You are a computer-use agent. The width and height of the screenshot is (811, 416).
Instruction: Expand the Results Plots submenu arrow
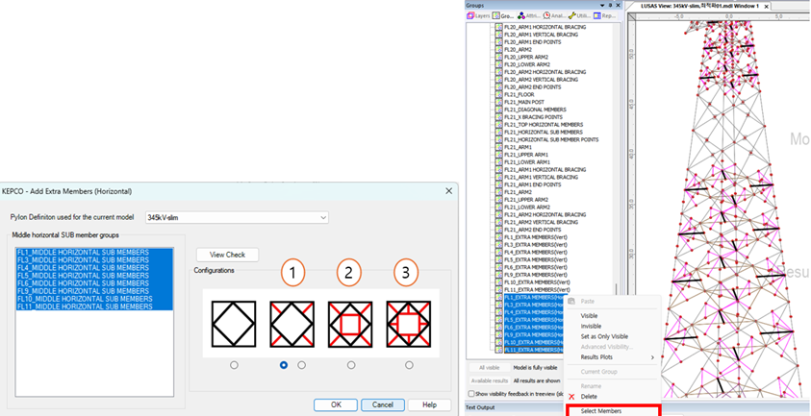point(652,357)
